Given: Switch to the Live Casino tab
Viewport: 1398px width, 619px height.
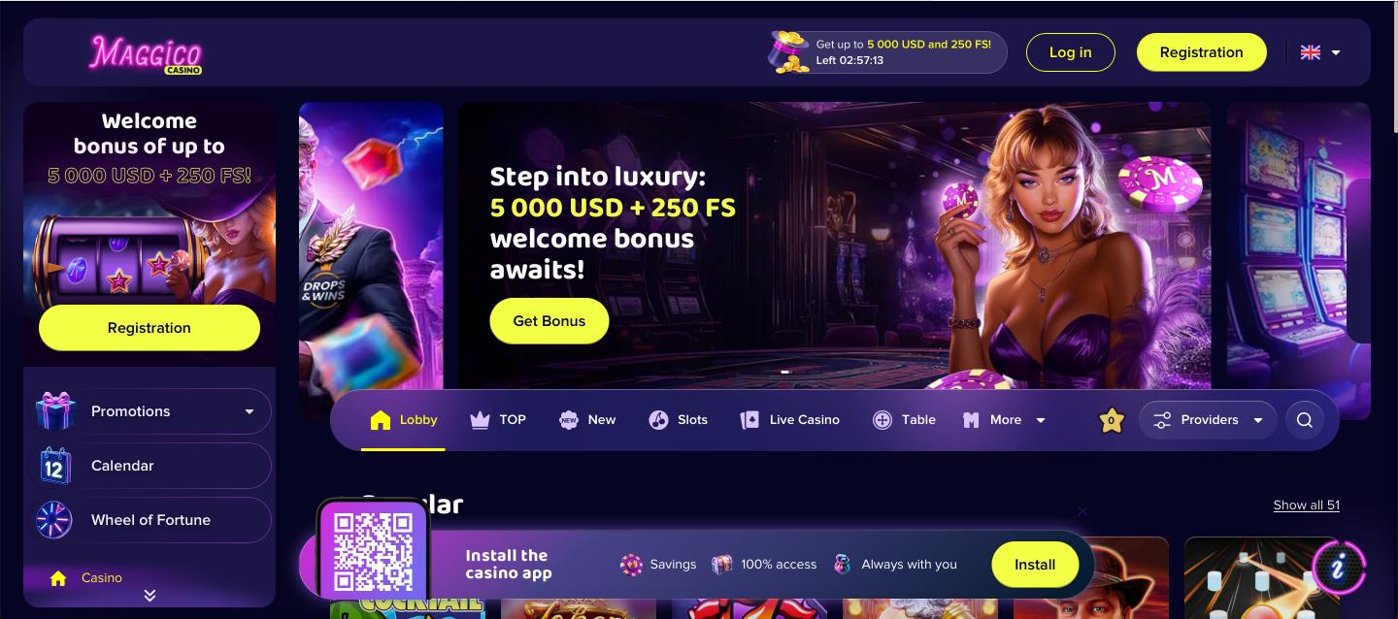Looking at the screenshot, I should click(789, 420).
